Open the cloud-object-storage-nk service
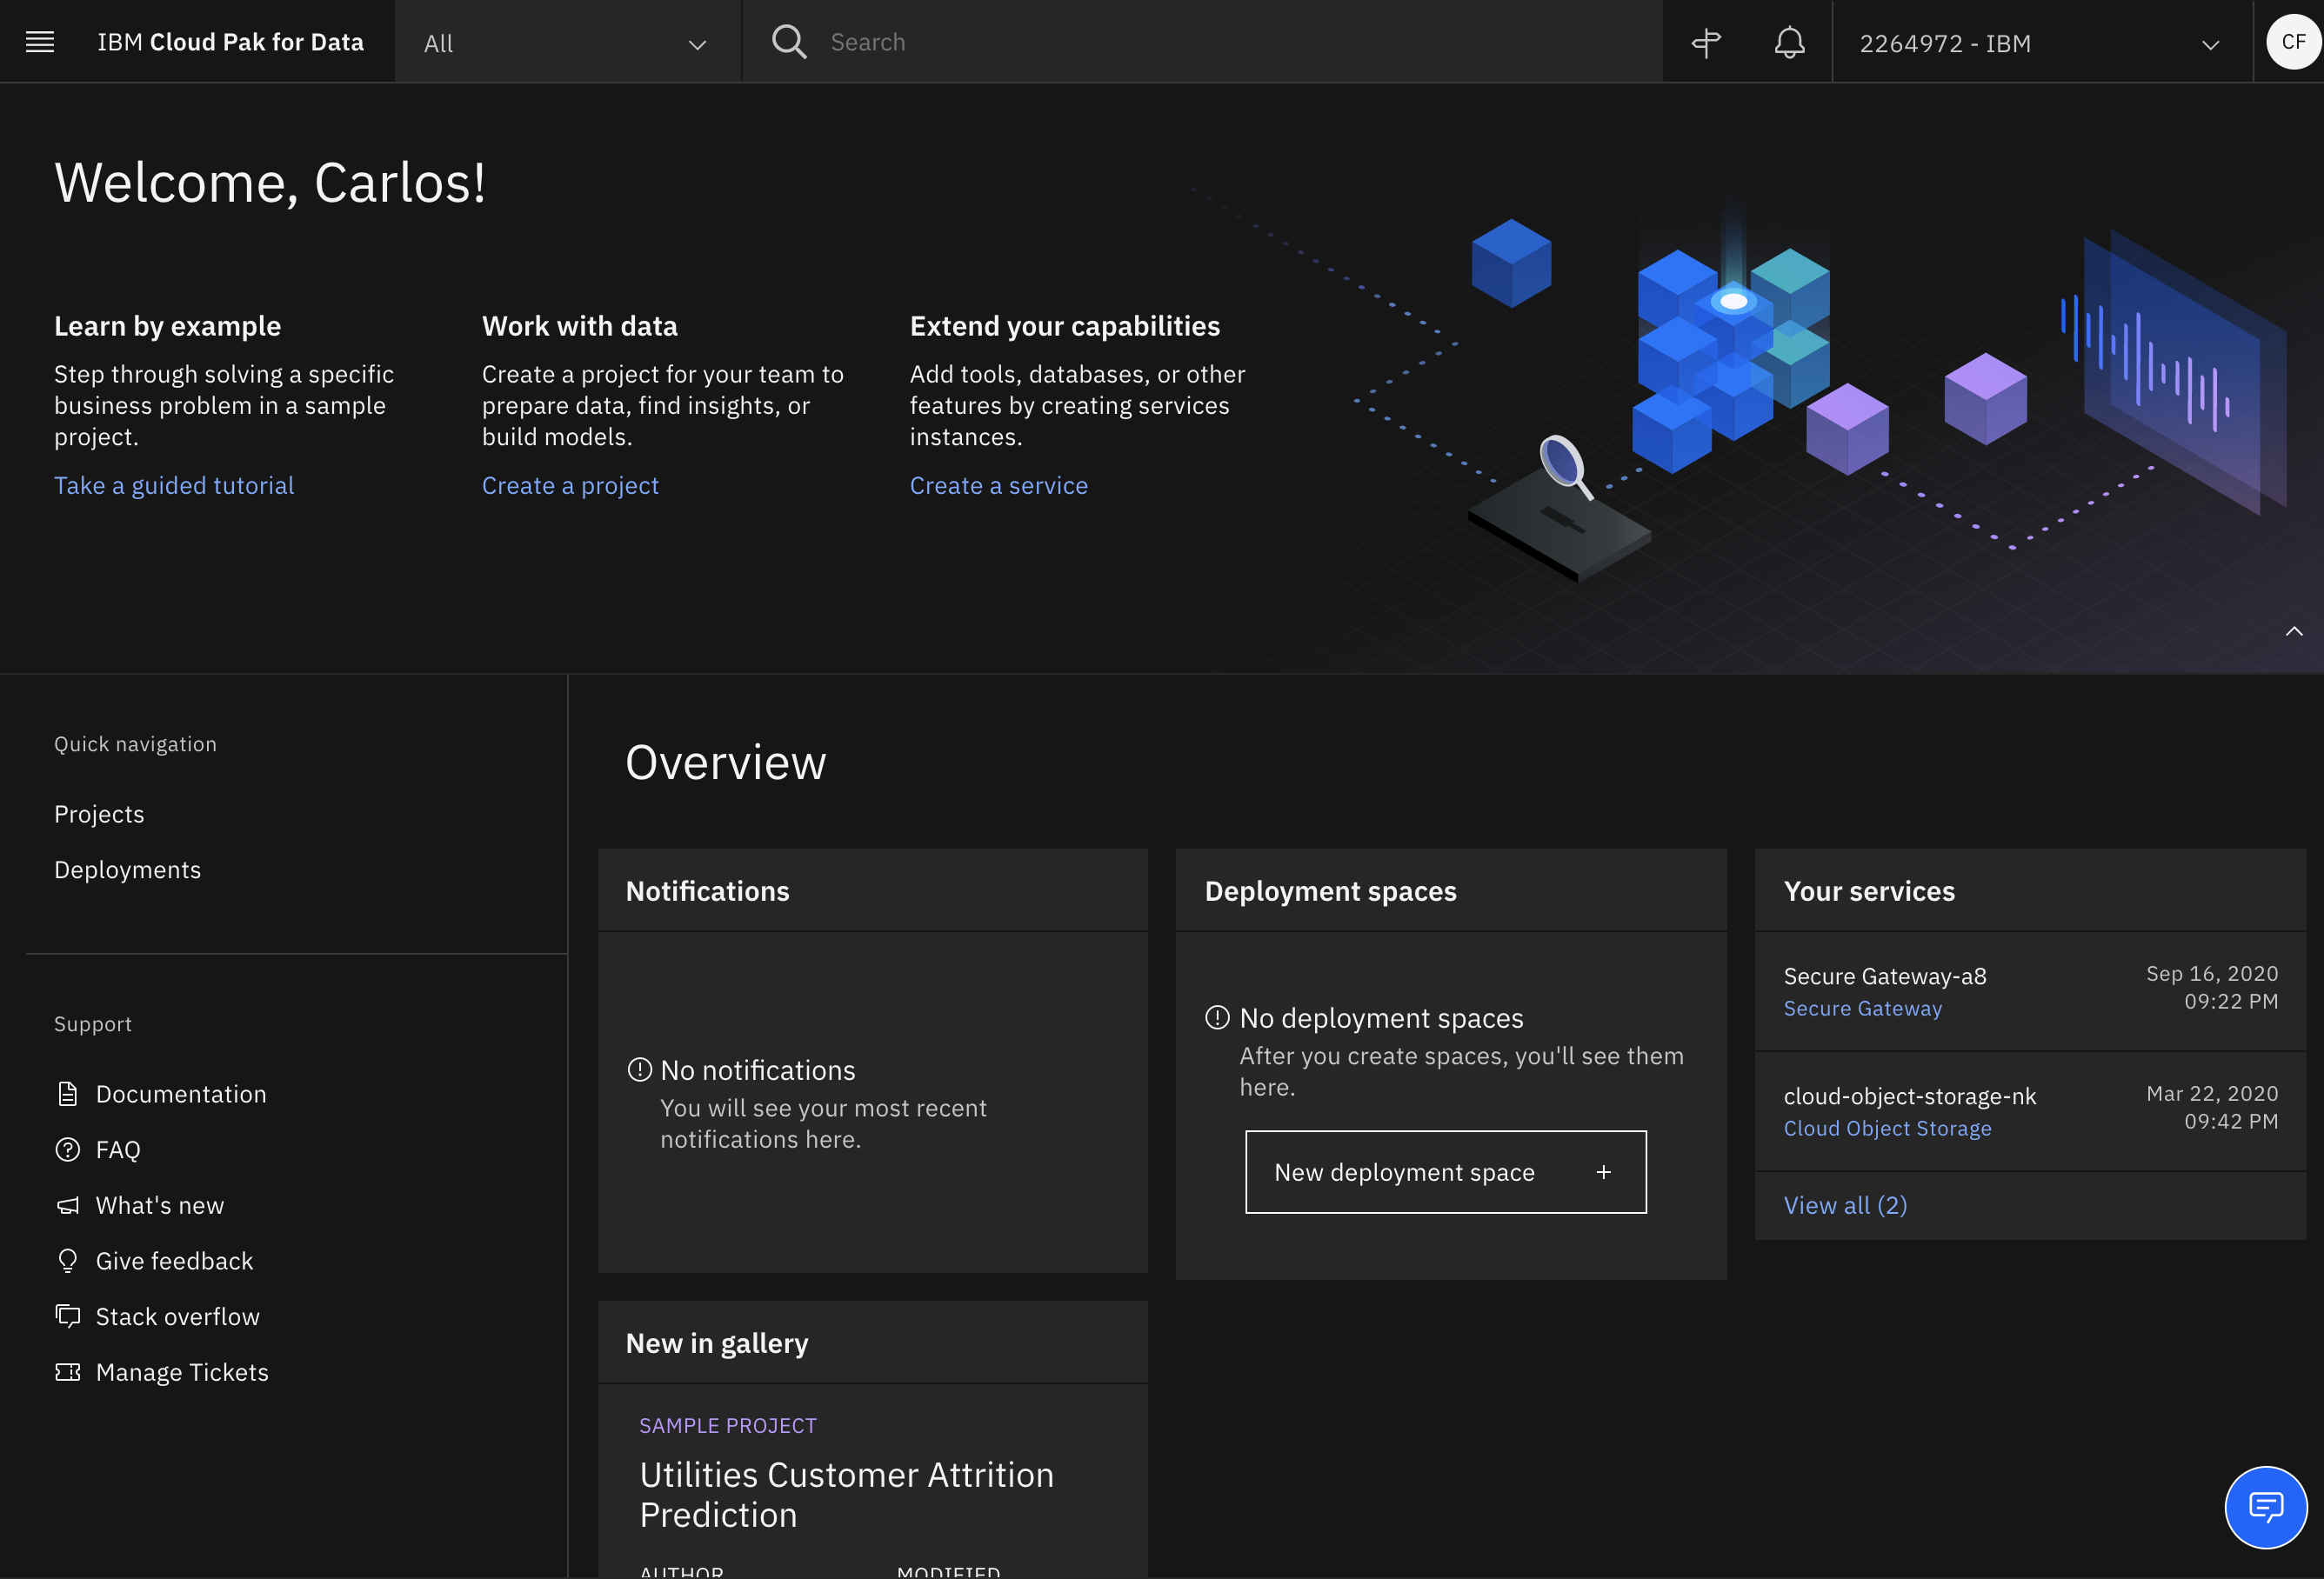The height and width of the screenshot is (1579, 2324). (1909, 1096)
